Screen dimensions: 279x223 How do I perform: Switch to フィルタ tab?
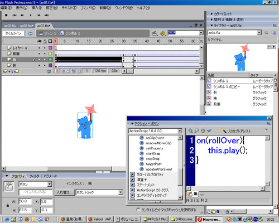tap(34, 176)
